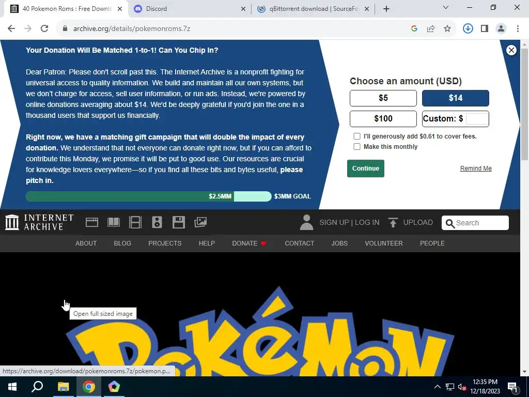Enable the 'Make this monthly' checkbox
This screenshot has width=529, height=397.
coord(356,146)
